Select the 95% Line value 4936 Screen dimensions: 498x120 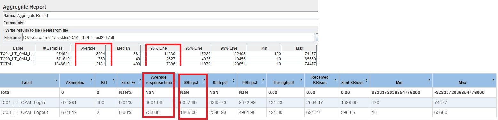point(206,59)
